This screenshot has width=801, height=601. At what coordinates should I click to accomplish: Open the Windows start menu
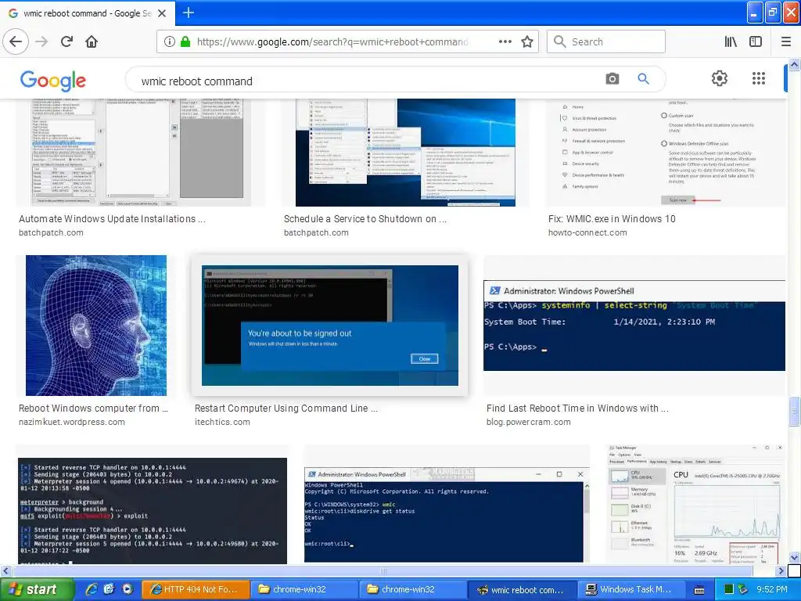(36, 589)
